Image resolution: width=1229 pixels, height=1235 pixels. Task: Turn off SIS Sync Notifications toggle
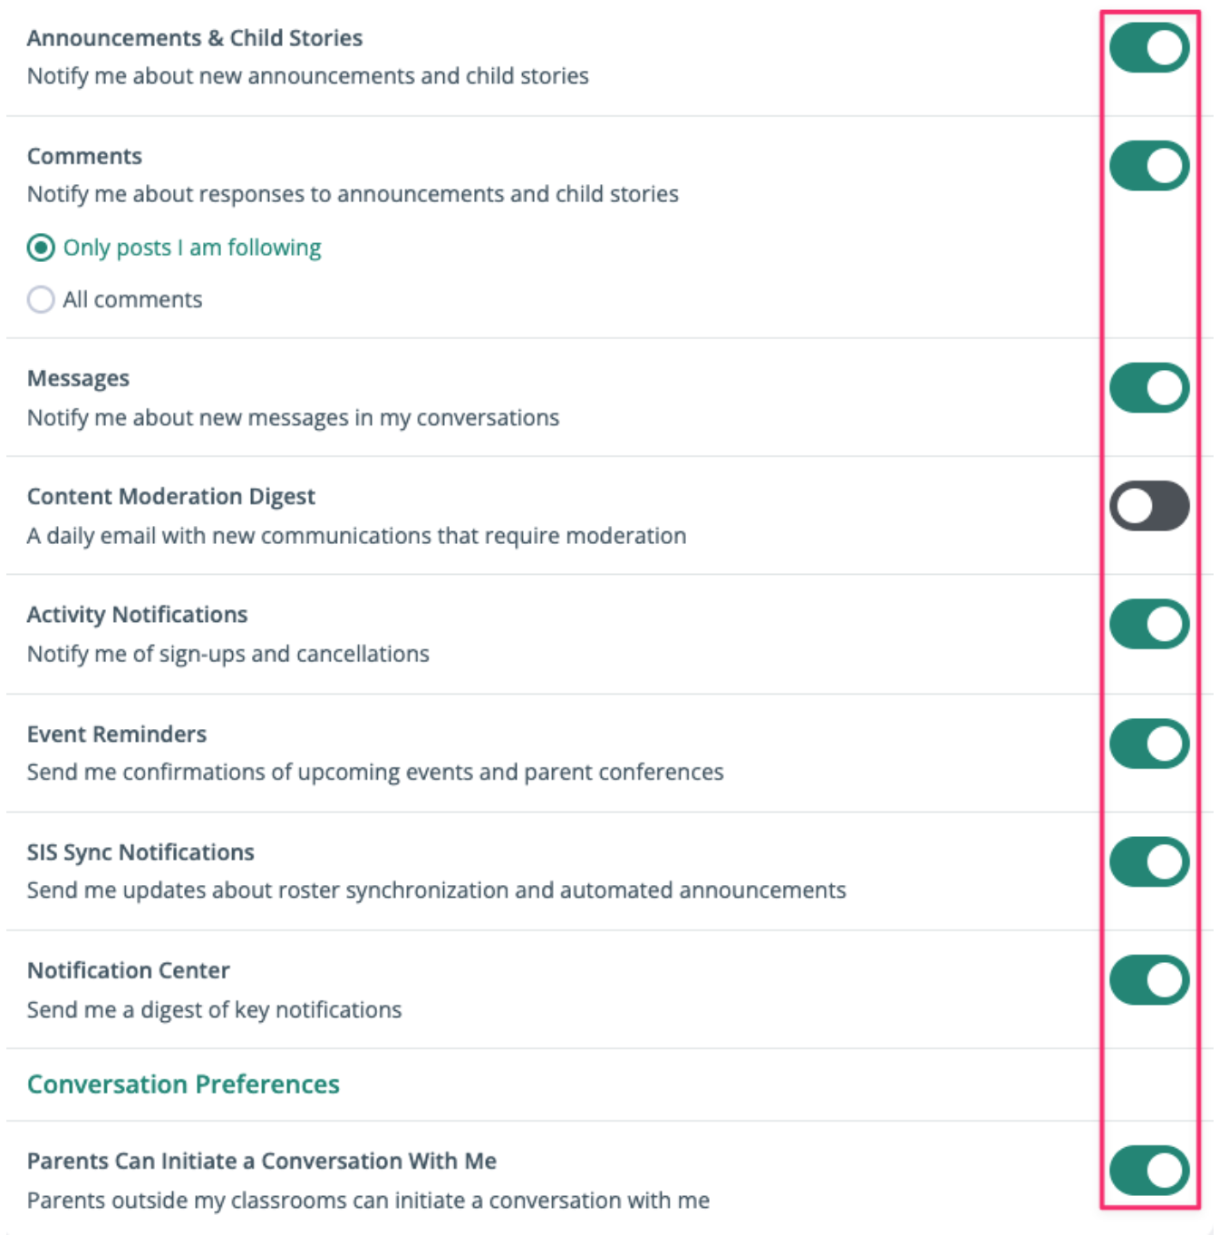[x=1148, y=861]
